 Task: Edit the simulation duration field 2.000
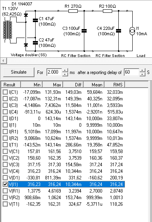click(54, 72)
